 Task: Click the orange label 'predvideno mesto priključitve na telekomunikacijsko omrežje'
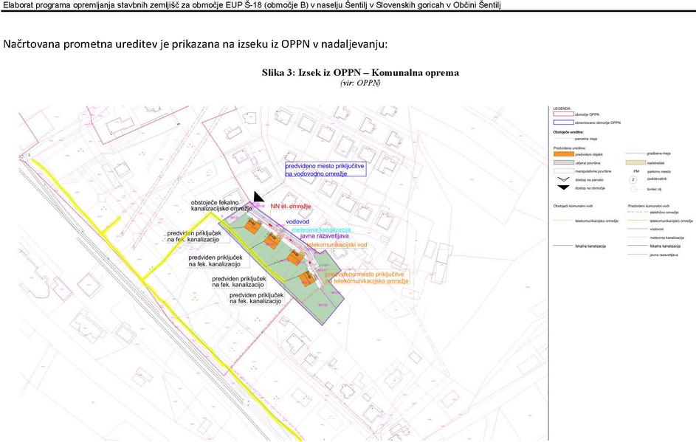[367, 277]
